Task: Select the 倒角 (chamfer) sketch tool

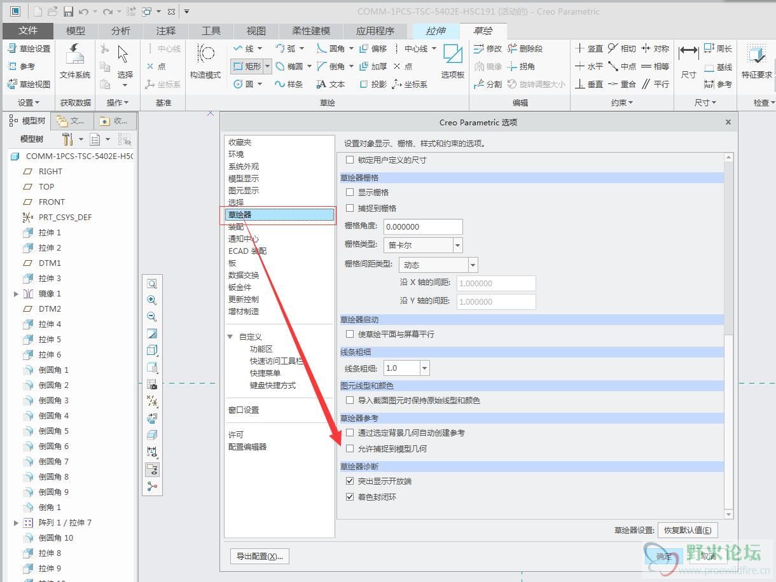Action: pos(331,66)
